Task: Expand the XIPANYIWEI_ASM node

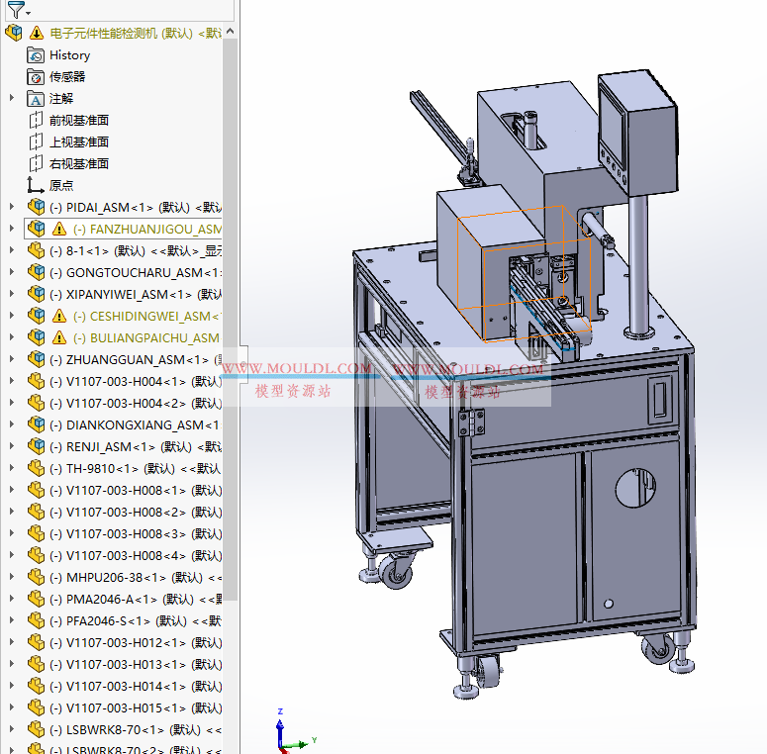Action: coord(12,294)
